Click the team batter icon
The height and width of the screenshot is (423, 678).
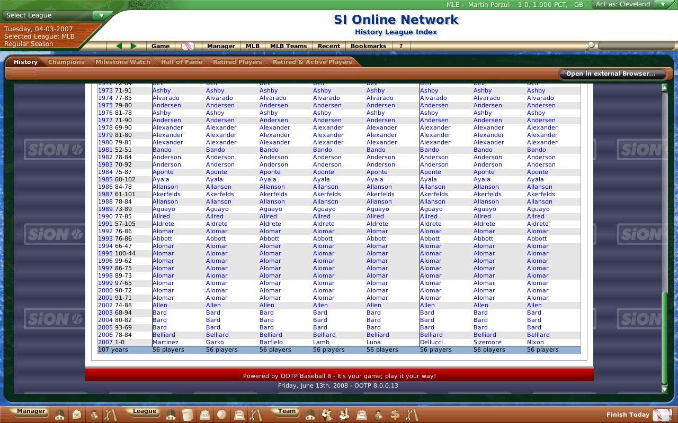pos(344,415)
